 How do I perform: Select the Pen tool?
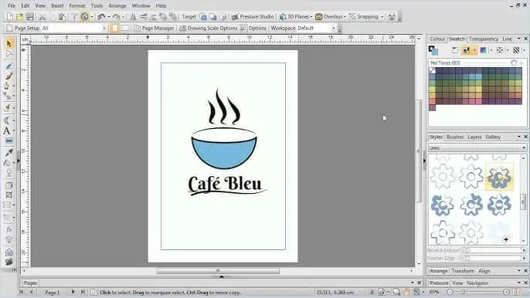[x=7, y=86]
